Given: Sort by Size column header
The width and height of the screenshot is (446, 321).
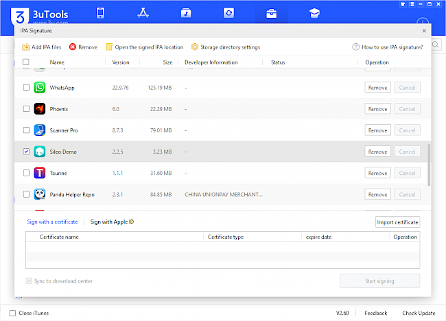Looking at the screenshot, I should tap(167, 62).
